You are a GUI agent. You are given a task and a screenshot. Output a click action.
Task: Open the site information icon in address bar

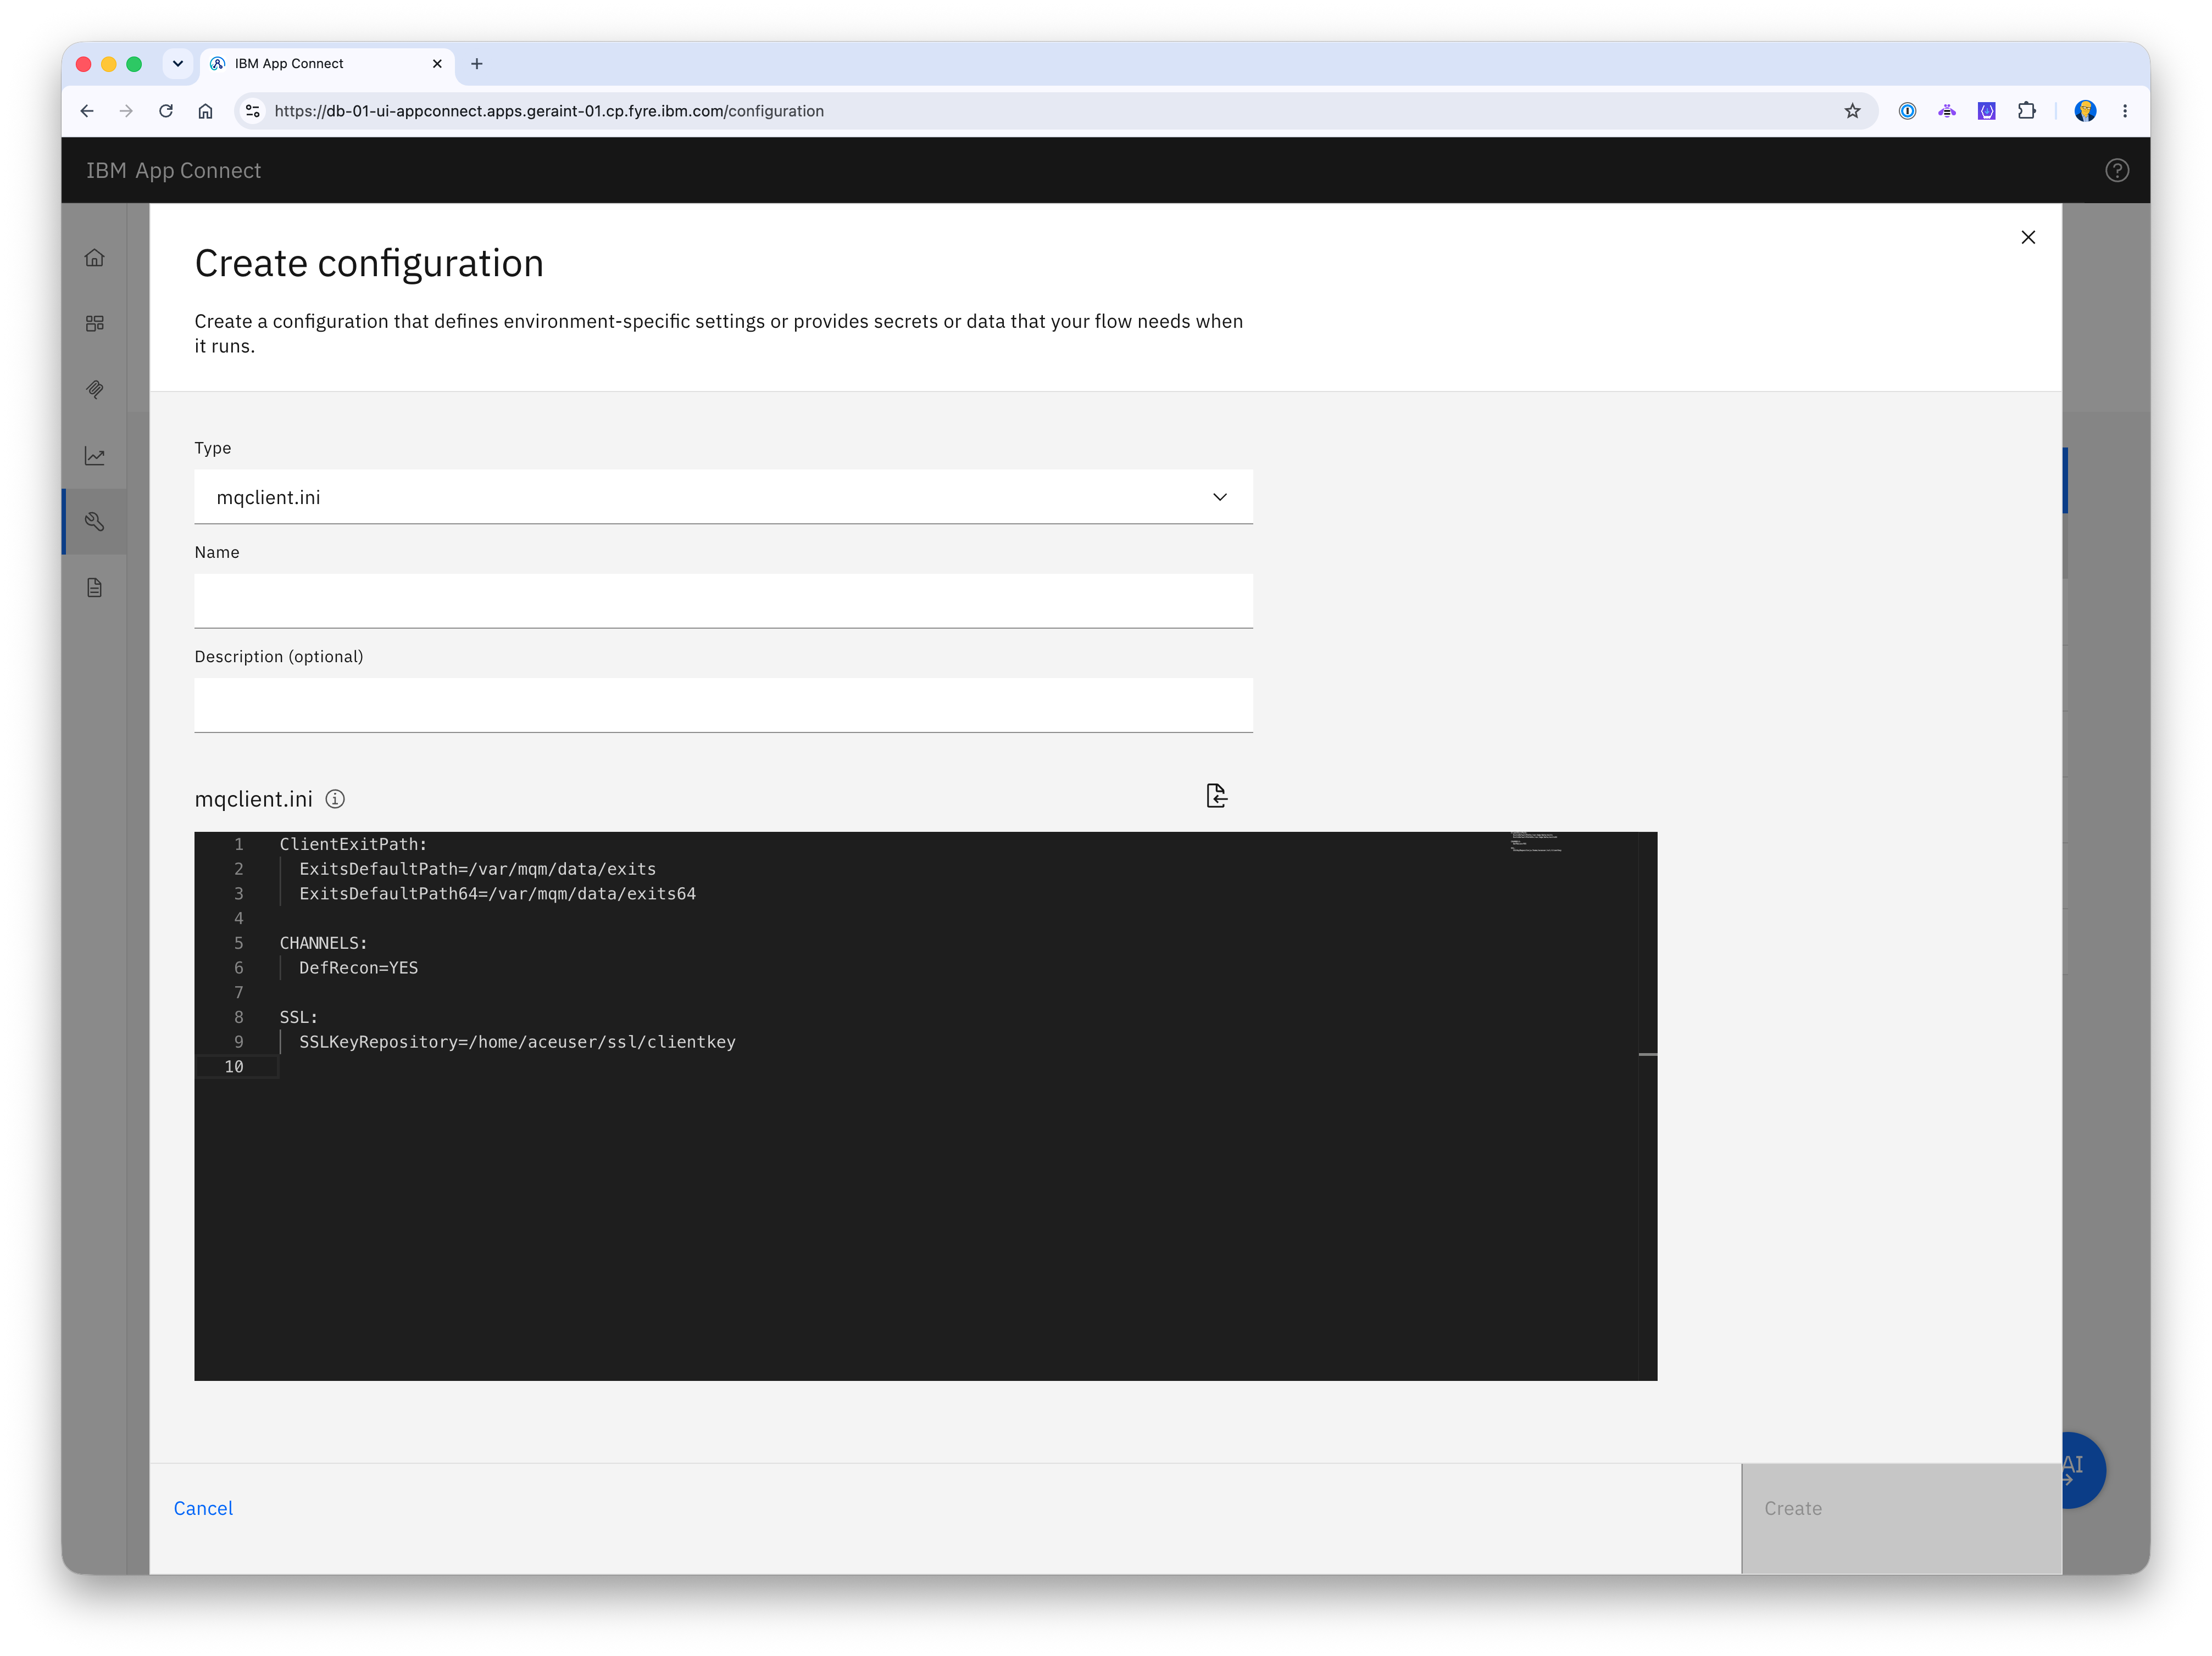click(x=253, y=111)
